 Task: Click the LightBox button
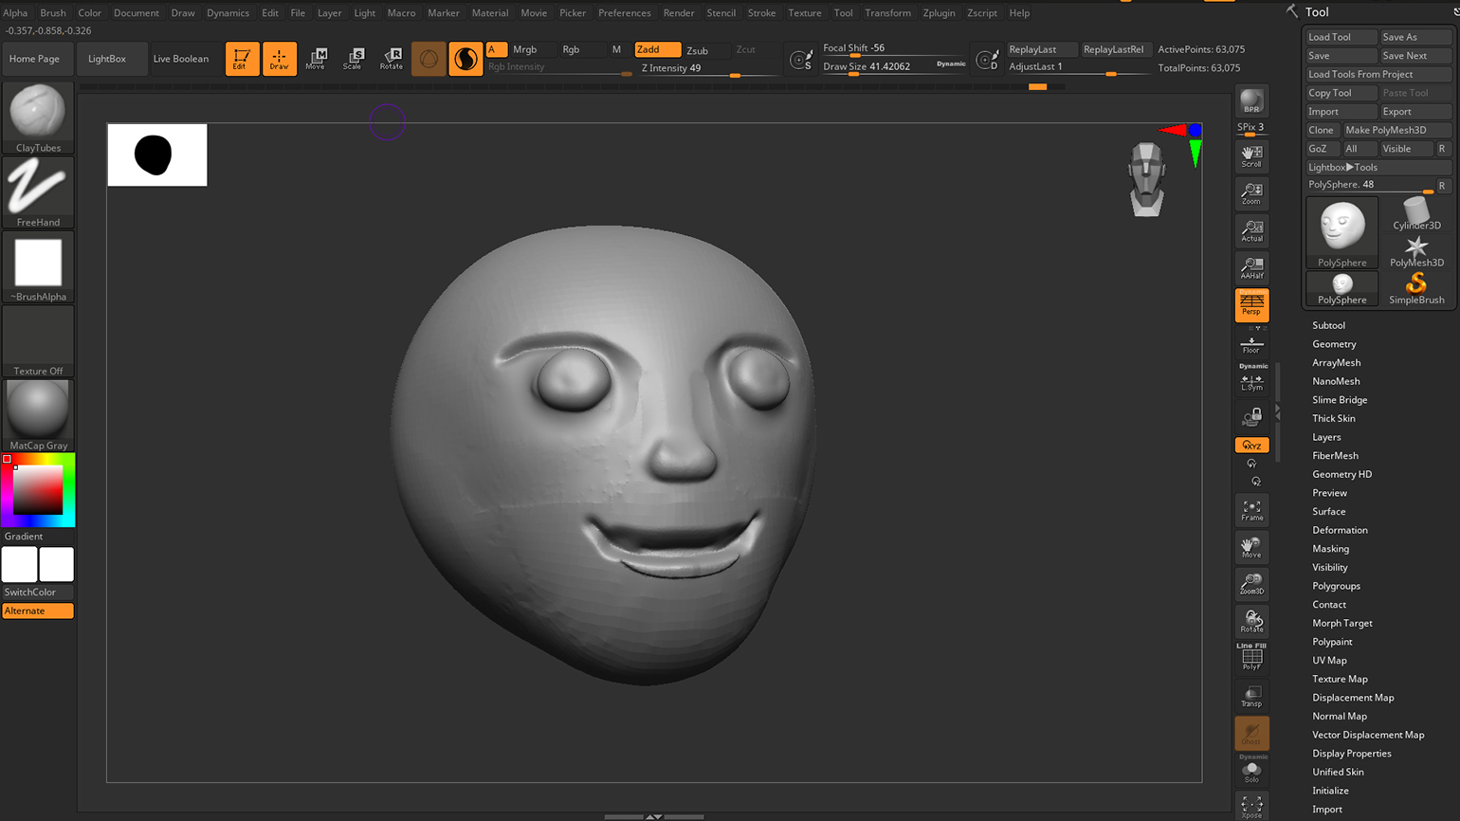click(107, 59)
